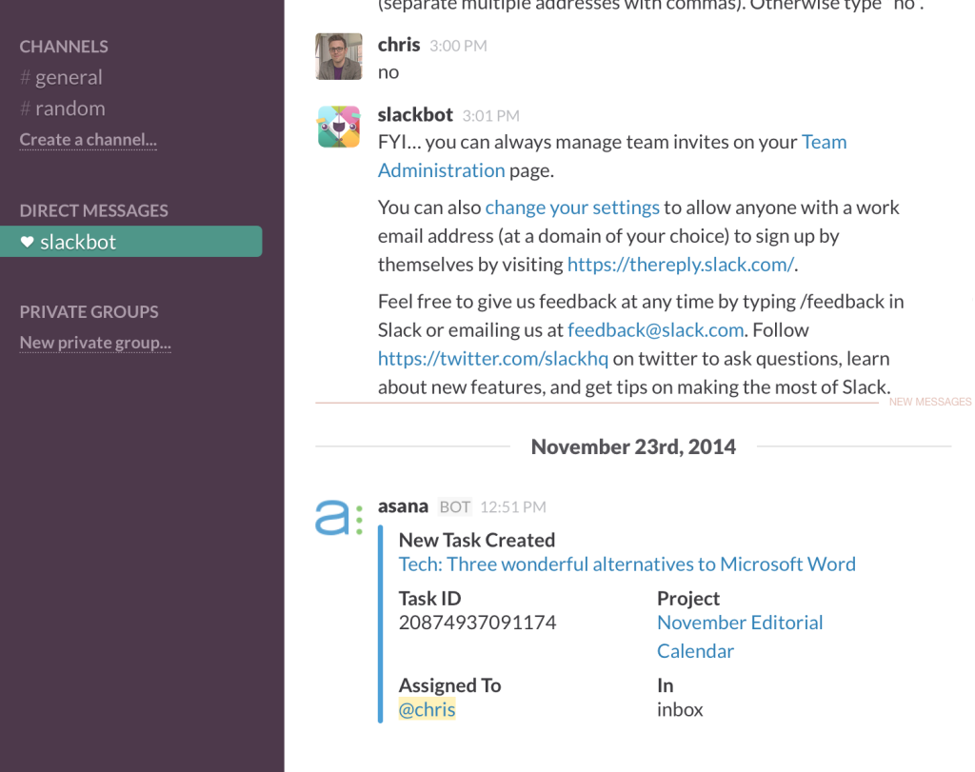Click the @chris mention

click(x=428, y=710)
